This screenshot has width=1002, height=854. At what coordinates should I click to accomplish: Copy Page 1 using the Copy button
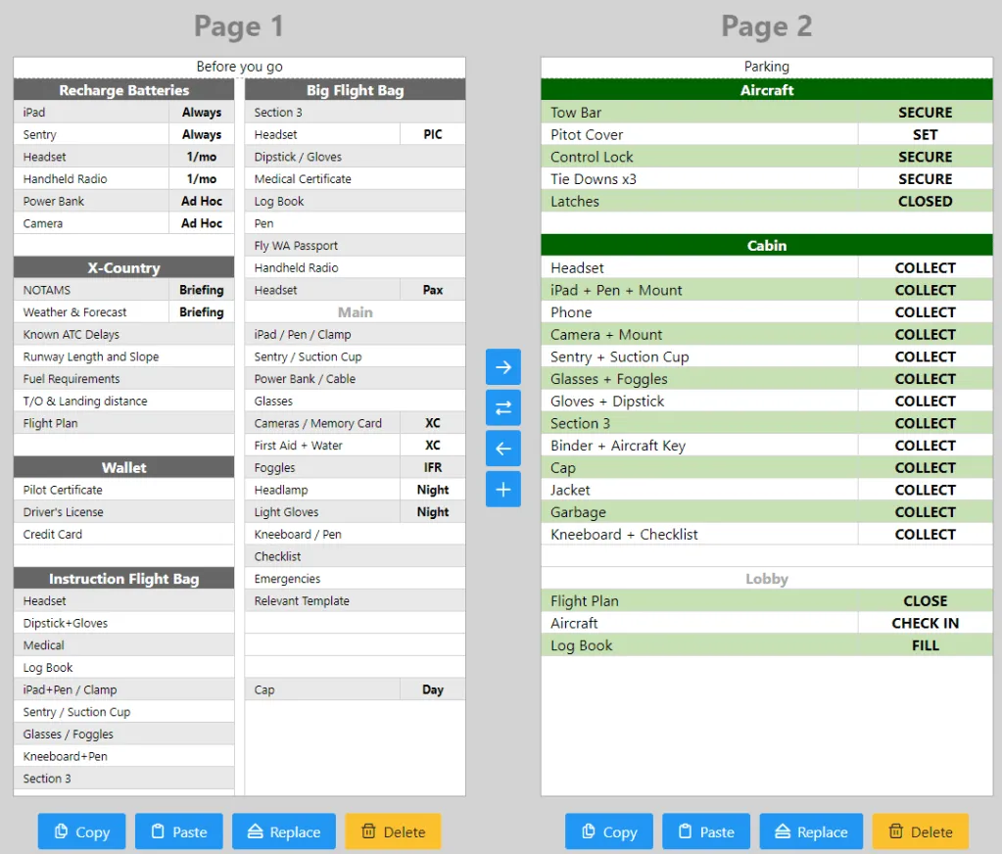[81, 831]
